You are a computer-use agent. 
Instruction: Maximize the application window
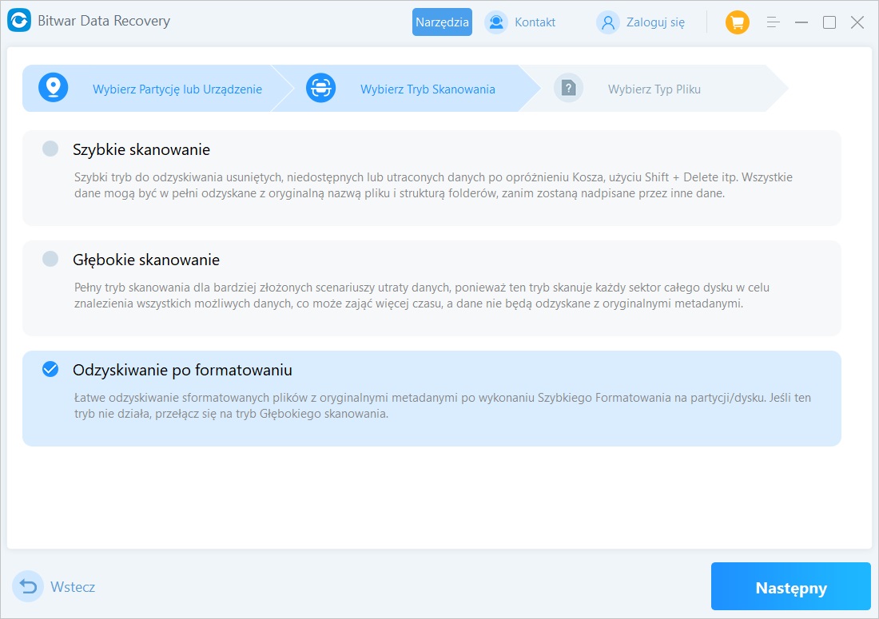pos(829,22)
